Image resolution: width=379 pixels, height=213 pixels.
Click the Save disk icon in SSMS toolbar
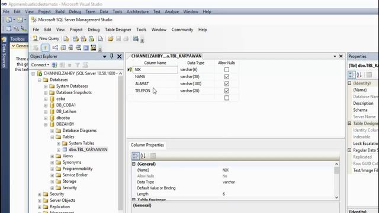pyautogui.click(x=118, y=38)
